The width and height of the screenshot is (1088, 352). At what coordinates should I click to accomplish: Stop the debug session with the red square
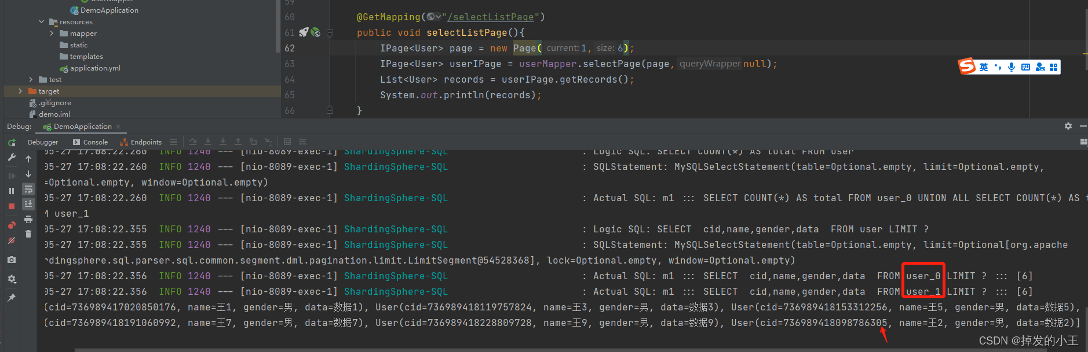click(x=12, y=206)
